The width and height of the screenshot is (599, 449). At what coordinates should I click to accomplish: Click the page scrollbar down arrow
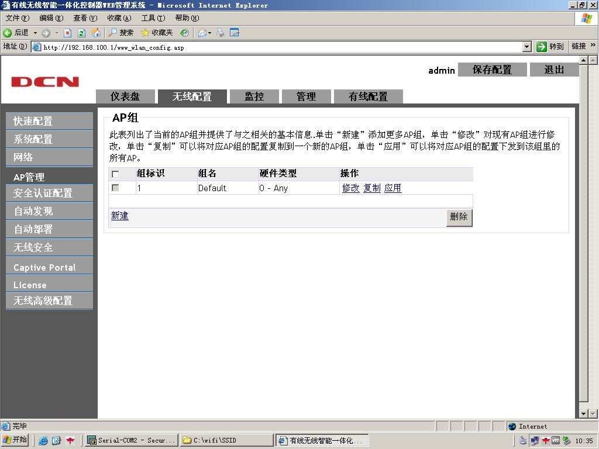click(x=583, y=413)
